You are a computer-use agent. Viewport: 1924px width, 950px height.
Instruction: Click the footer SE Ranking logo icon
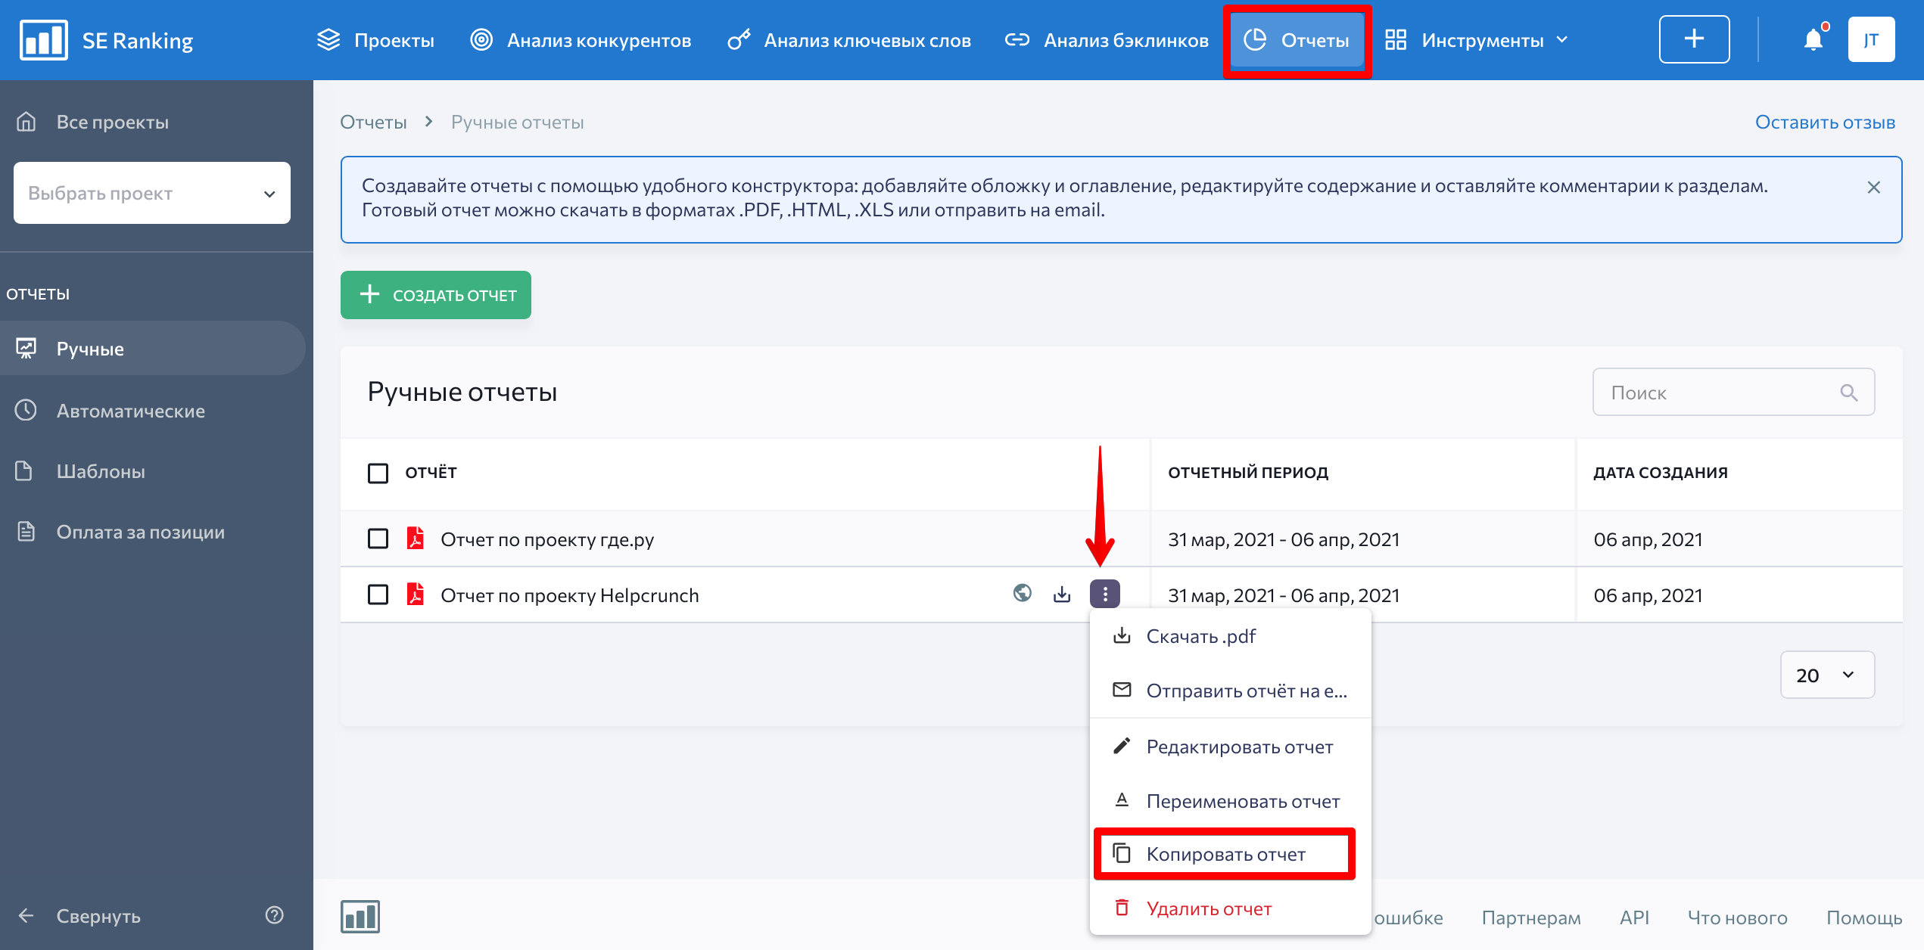click(x=360, y=917)
